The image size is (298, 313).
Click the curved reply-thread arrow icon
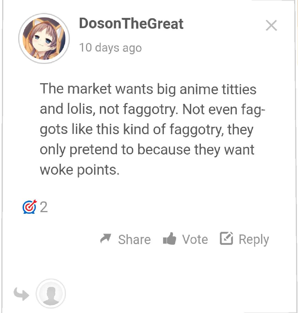[22, 294]
